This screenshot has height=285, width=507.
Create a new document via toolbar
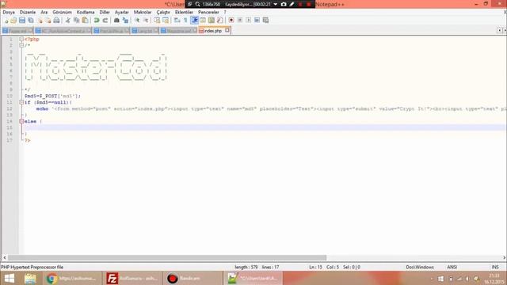(x=6, y=21)
